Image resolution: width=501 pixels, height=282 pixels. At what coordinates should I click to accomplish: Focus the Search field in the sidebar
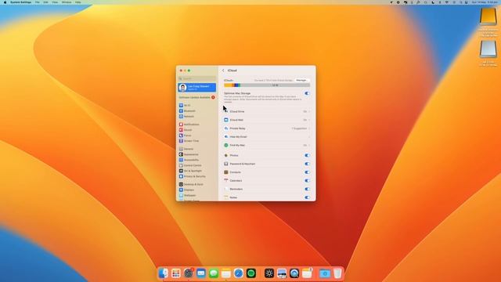(x=196, y=78)
